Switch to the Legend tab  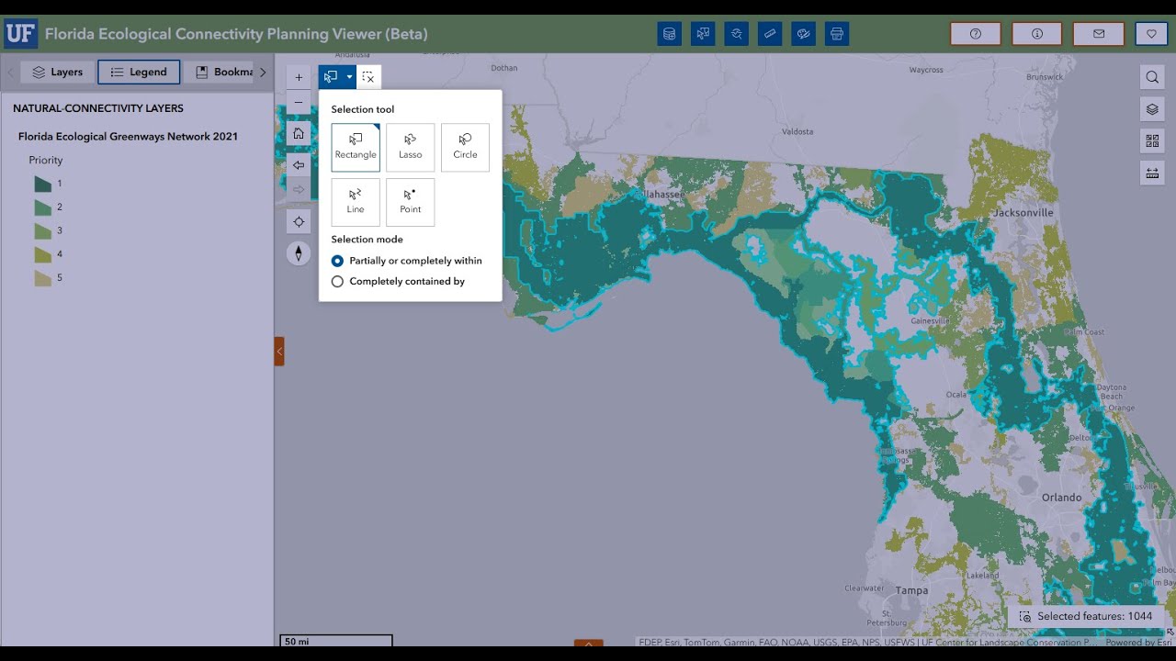click(x=139, y=72)
